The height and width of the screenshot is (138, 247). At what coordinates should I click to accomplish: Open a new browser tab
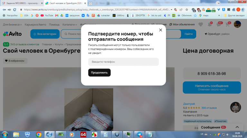click(91, 3)
